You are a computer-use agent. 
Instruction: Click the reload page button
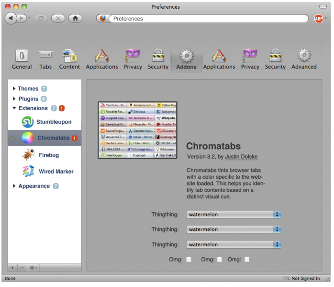pos(41,19)
